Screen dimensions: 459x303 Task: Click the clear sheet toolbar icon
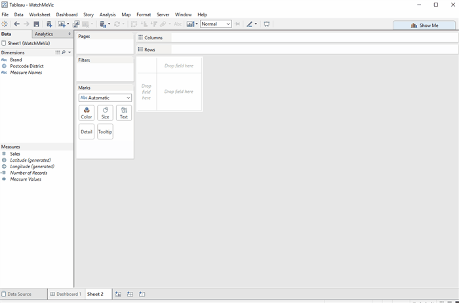[x=85, y=24]
